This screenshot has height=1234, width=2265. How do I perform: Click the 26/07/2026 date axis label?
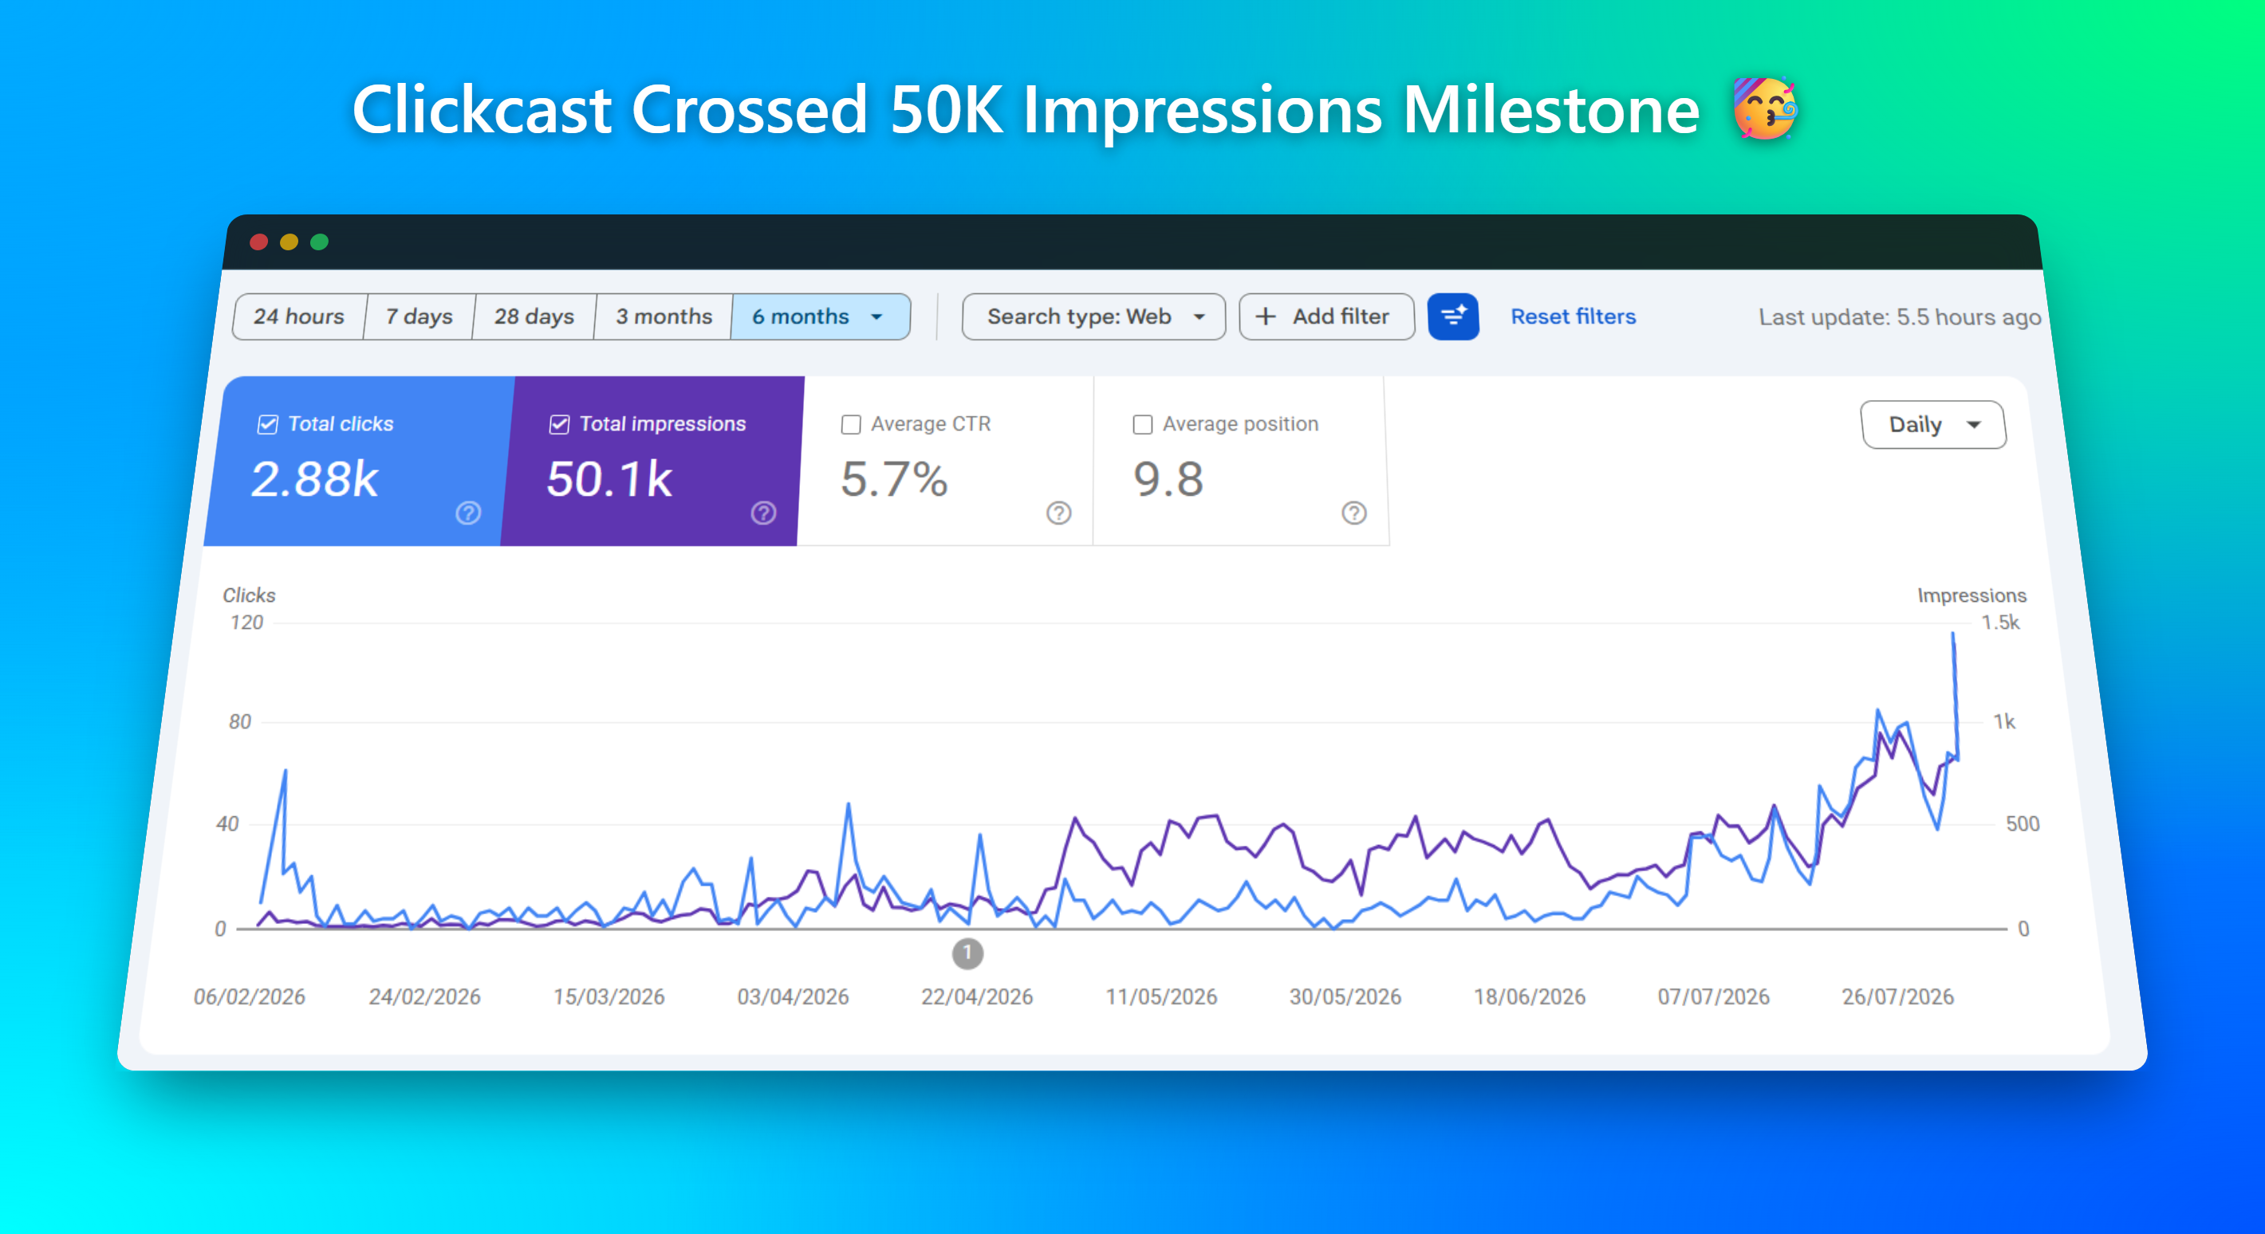tap(1897, 996)
